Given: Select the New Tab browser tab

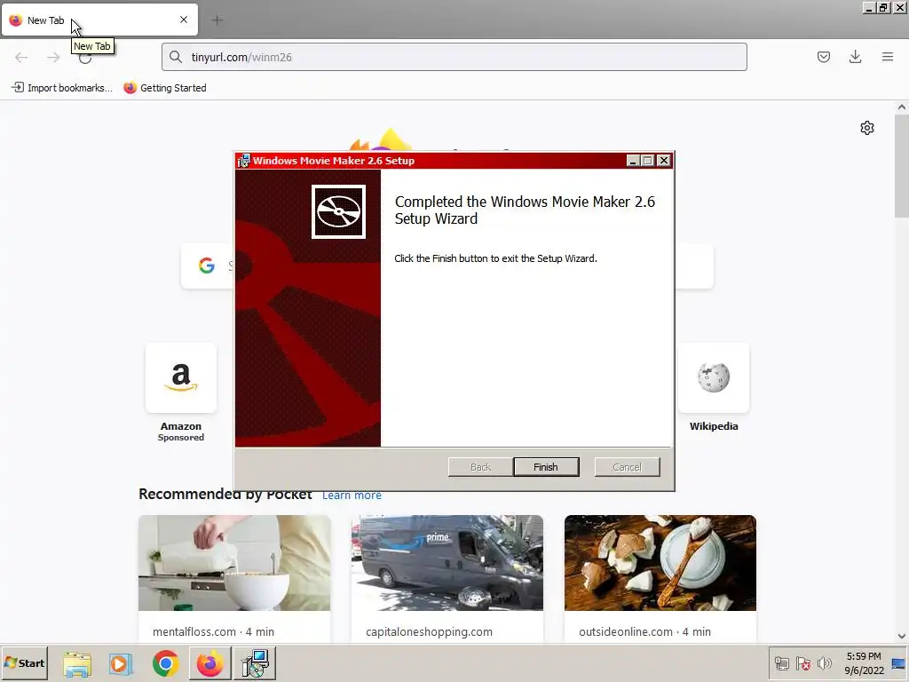Looking at the screenshot, I should pos(99,20).
